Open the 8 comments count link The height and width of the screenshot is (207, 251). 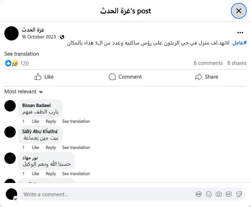(x=208, y=63)
